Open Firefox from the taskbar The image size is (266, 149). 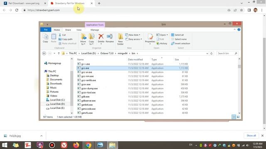coord(76,145)
